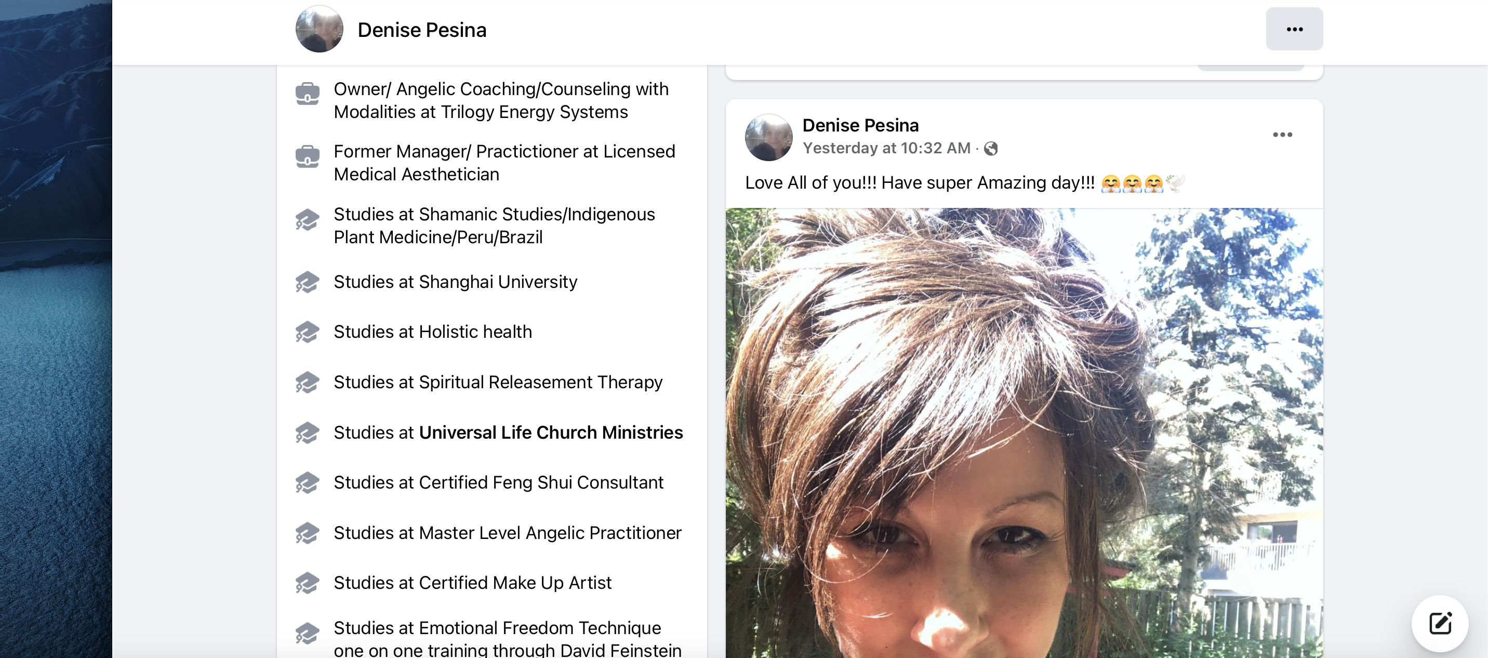Click graduation cap beside Certified Make Up Artist
Screen dimensions: 1488x658
[x=307, y=583]
